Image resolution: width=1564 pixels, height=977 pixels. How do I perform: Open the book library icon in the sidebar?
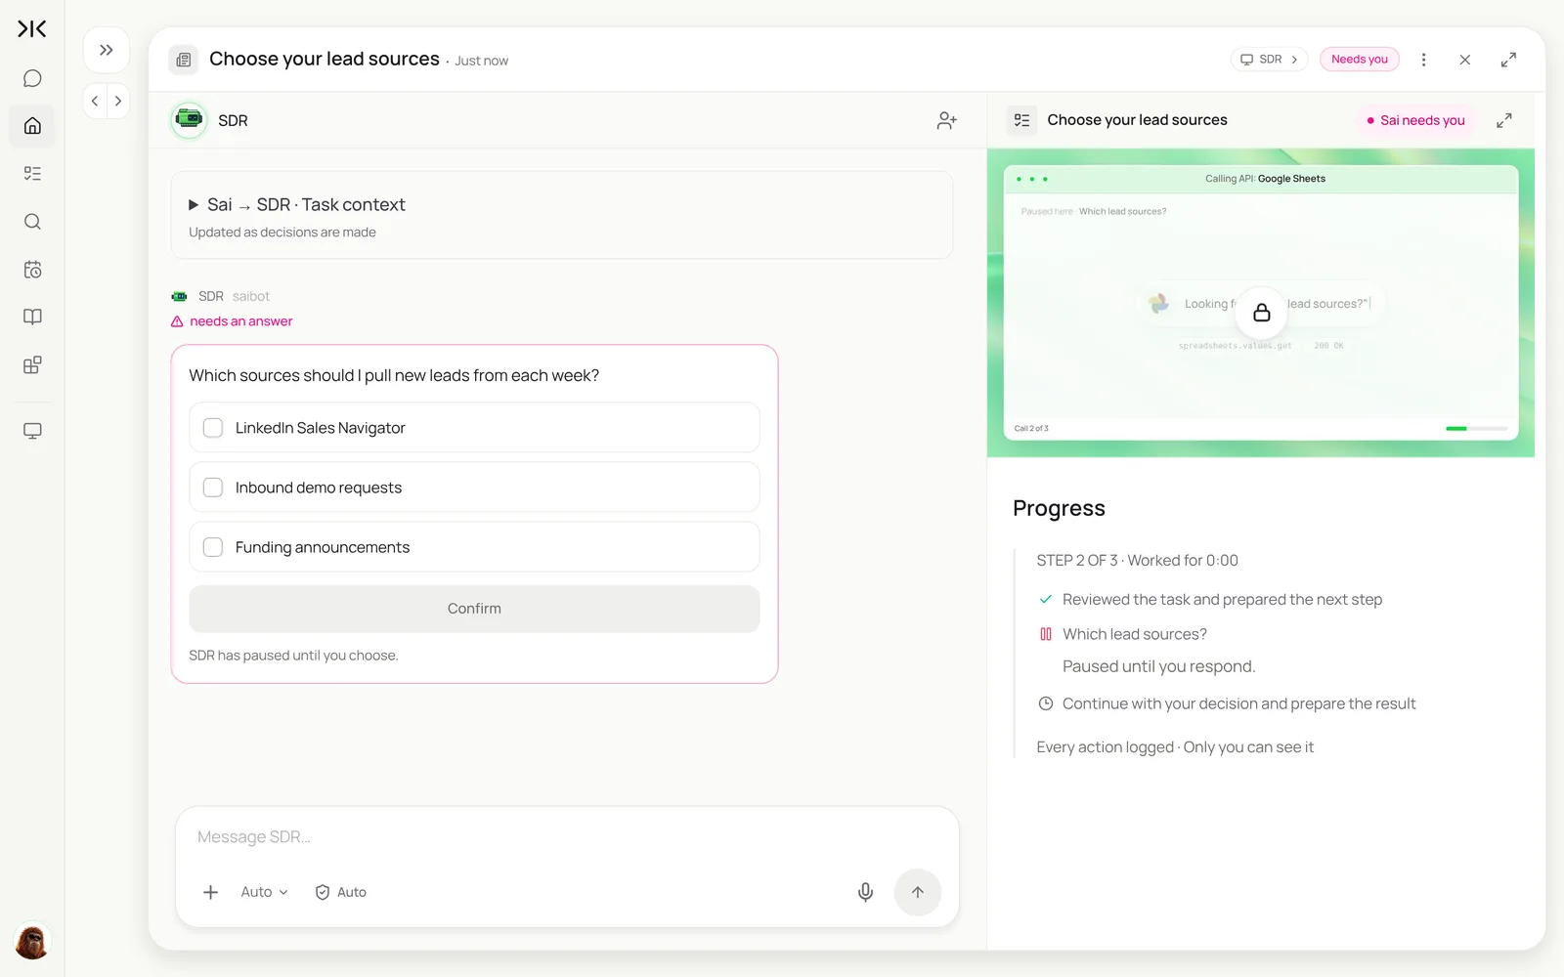(32, 317)
